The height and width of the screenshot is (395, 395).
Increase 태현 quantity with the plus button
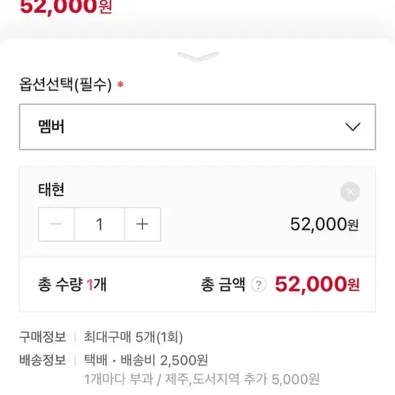tap(143, 224)
